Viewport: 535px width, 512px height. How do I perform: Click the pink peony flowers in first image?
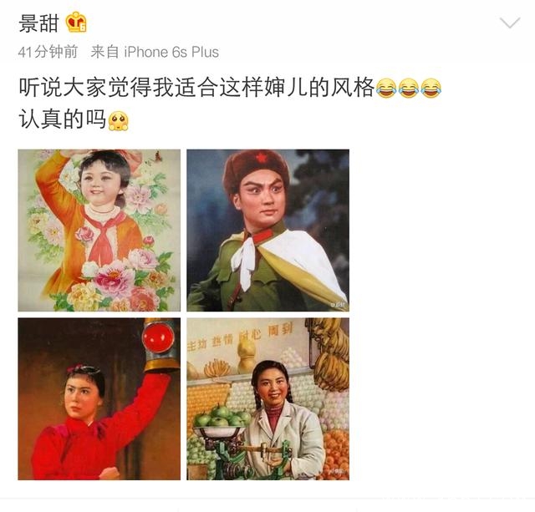tap(115, 277)
